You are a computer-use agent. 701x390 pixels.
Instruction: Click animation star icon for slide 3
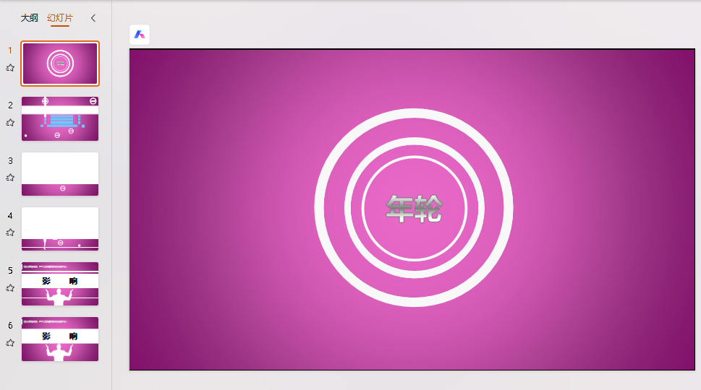tap(10, 178)
